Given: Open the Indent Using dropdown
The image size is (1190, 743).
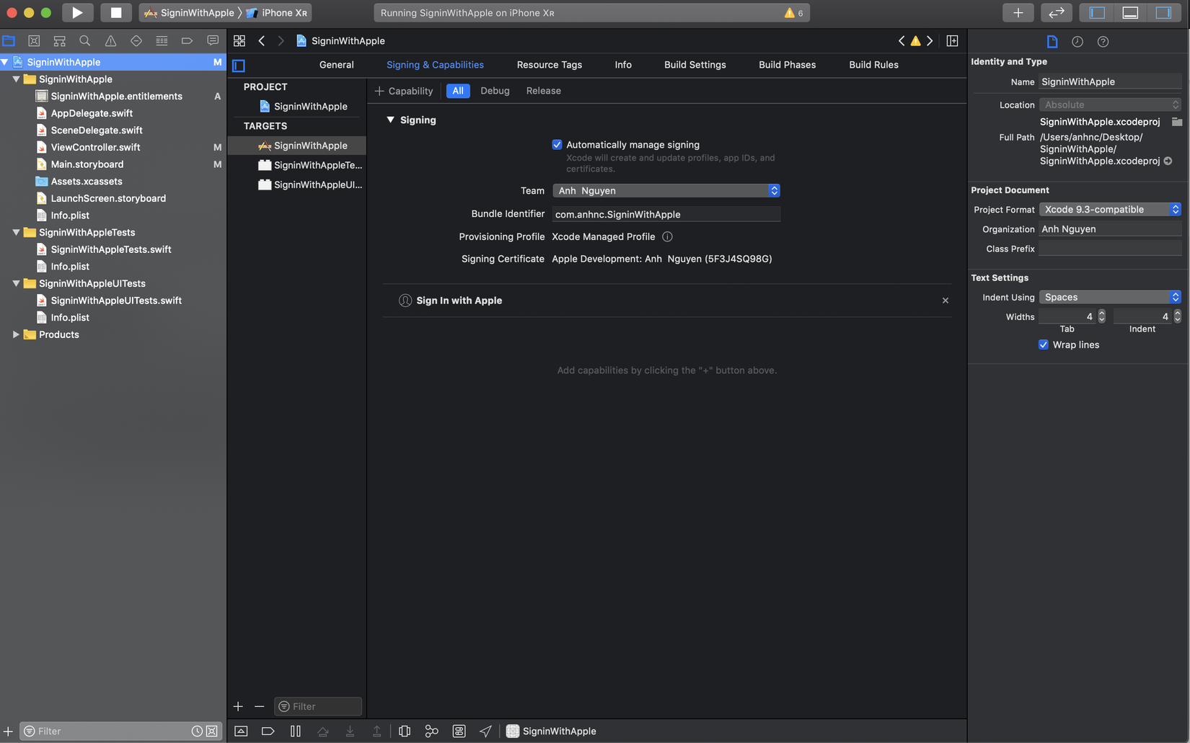Looking at the screenshot, I should [x=1110, y=298].
